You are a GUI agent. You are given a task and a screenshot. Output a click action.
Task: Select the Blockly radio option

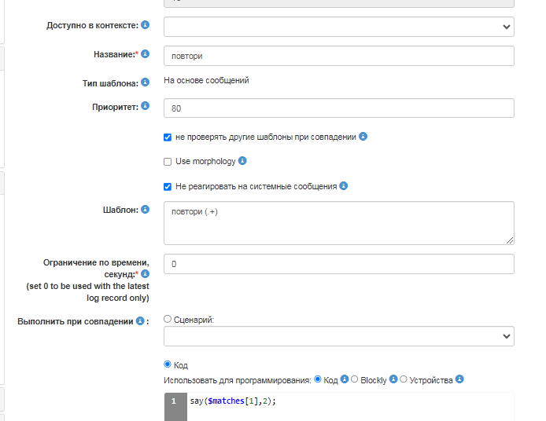355,379
